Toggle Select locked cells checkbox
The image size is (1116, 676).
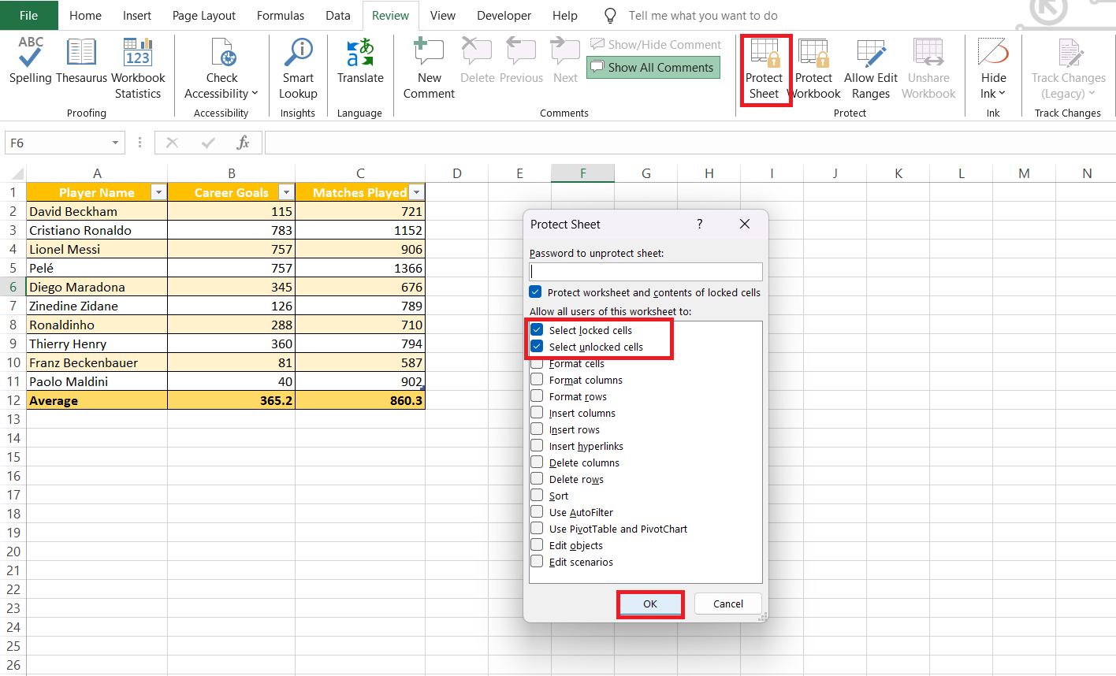pos(537,330)
